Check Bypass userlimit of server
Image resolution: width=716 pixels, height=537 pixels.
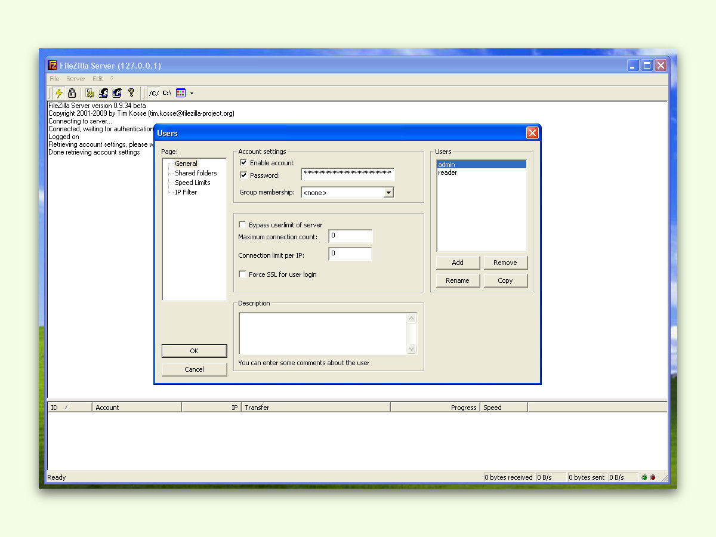[x=242, y=225]
